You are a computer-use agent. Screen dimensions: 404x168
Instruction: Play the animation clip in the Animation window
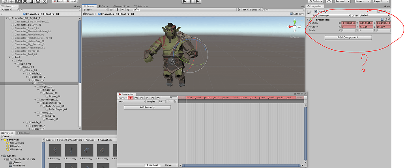point(147,97)
